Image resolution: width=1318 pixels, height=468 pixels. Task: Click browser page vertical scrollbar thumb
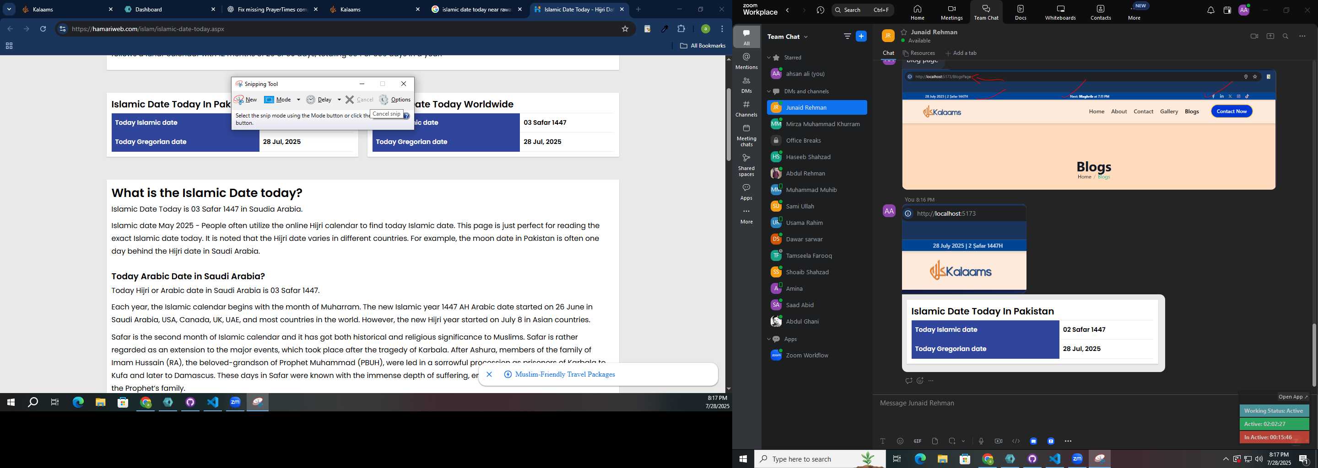tap(728, 125)
